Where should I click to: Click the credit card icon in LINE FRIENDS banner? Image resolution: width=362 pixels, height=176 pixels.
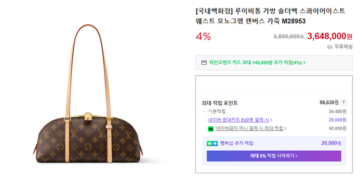click(204, 63)
